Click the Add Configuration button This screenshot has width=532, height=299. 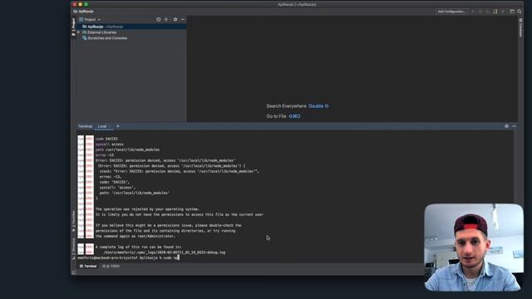(x=451, y=12)
